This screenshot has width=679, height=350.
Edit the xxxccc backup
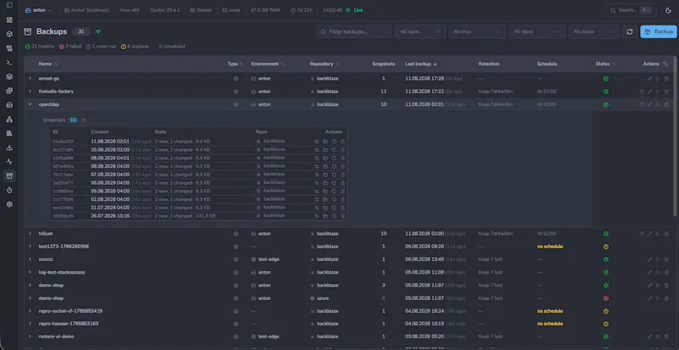(x=649, y=259)
